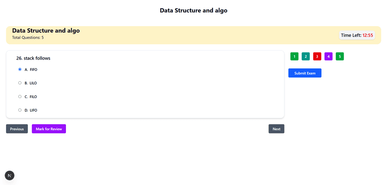Image resolution: width=387 pixels, height=185 pixels.
Task: Jump to teal question 2 box
Action: click(306, 57)
